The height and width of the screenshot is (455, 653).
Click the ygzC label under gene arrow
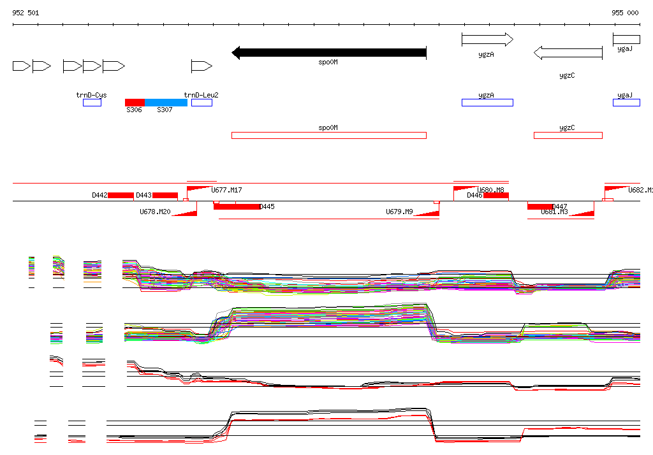567,75
